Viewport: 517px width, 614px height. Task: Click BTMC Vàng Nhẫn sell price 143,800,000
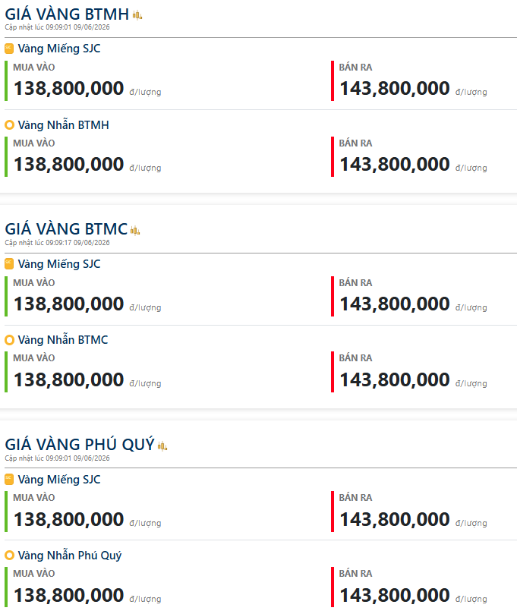(395, 379)
